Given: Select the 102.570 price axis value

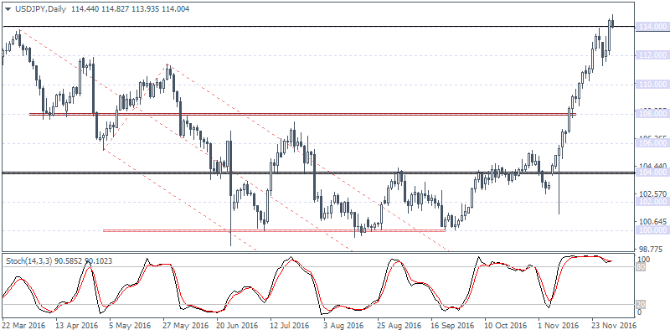Looking at the screenshot, I should tap(653, 193).
